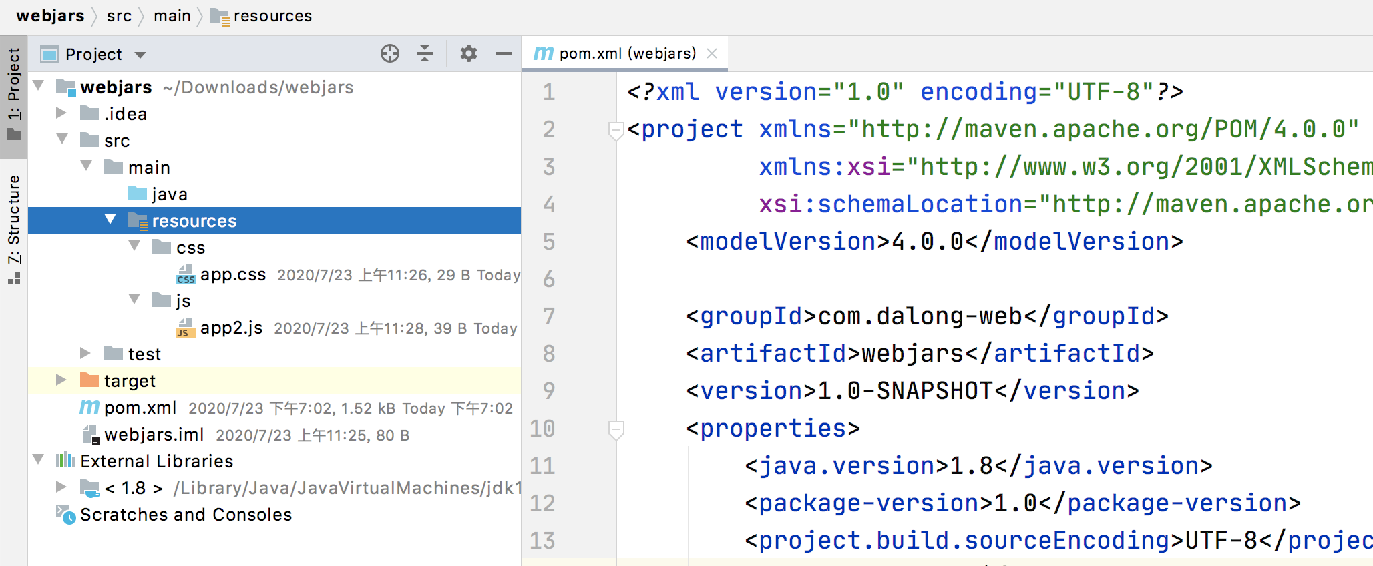This screenshot has height=566, width=1373.
Task: Close the pom.xml (webjars) tab
Action: point(712,53)
